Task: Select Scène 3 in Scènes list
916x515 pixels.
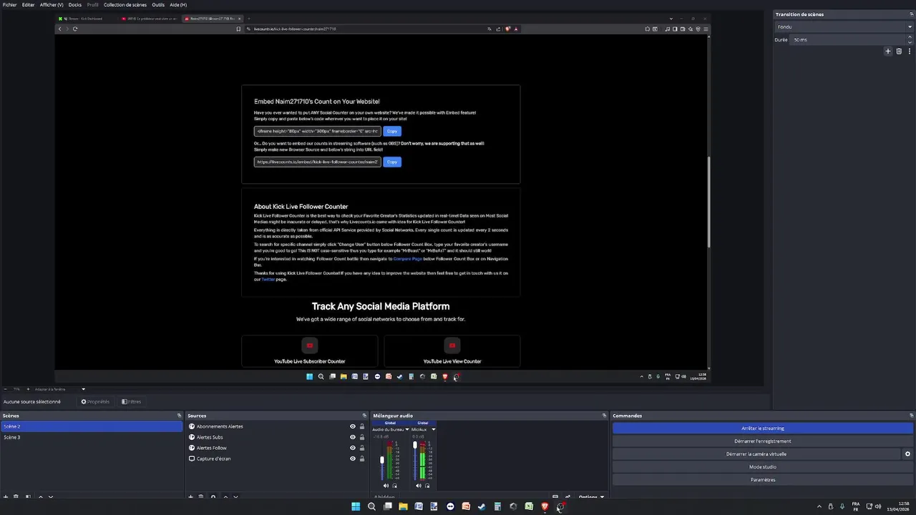Action: click(x=92, y=437)
